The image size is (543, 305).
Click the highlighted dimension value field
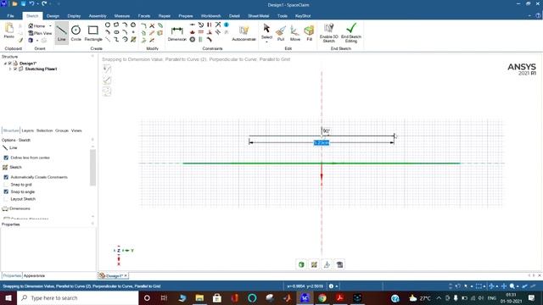pos(322,143)
